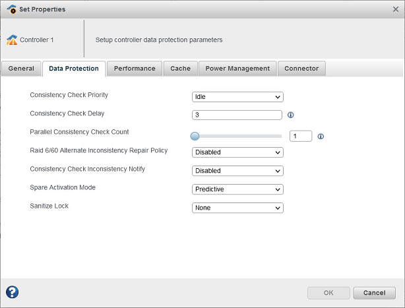Expand Consistency Check Inconsistency Notify dropdown
This screenshot has height=308, width=405.
pyautogui.click(x=237, y=171)
